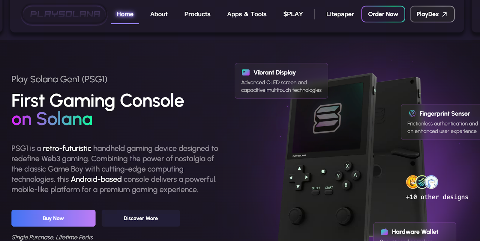Image resolution: width=480 pixels, height=241 pixels.
Task: Click the +10 other designs text
Action: (x=437, y=197)
